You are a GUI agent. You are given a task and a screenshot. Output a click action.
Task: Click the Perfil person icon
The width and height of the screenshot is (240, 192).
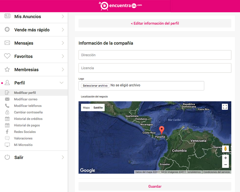coord(7,83)
